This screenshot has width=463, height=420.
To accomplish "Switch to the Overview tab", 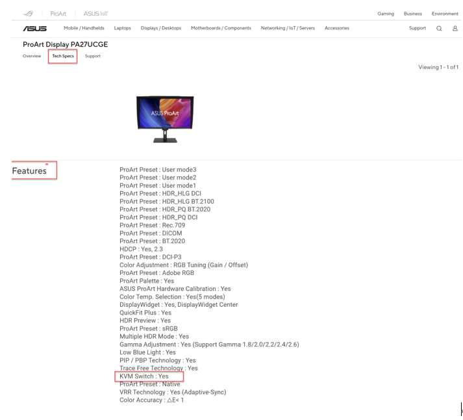I will (x=32, y=56).
